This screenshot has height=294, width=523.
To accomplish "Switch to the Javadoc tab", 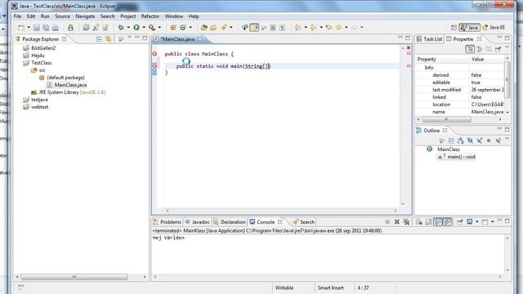I will (x=198, y=222).
